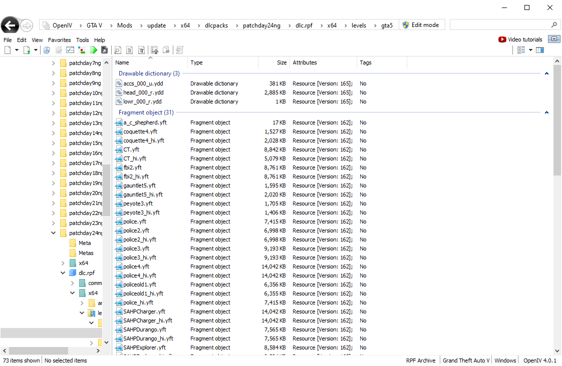Collapse the Fragment object group
This screenshot has width=562, height=366.
click(546, 112)
